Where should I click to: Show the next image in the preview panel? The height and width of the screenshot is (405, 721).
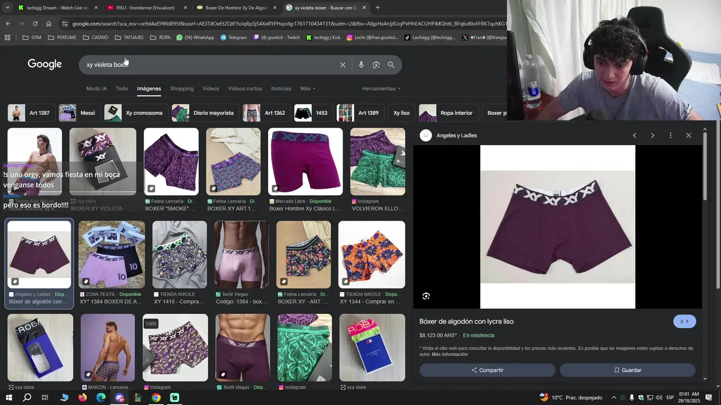(652, 136)
